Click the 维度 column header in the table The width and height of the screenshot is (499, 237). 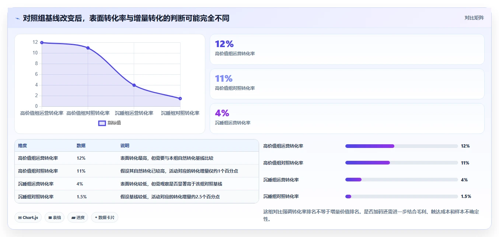[22, 146]
